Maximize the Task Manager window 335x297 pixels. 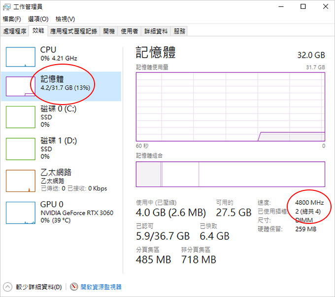303,6
